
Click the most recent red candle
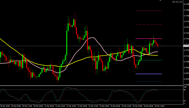click(x=158, y=45)
